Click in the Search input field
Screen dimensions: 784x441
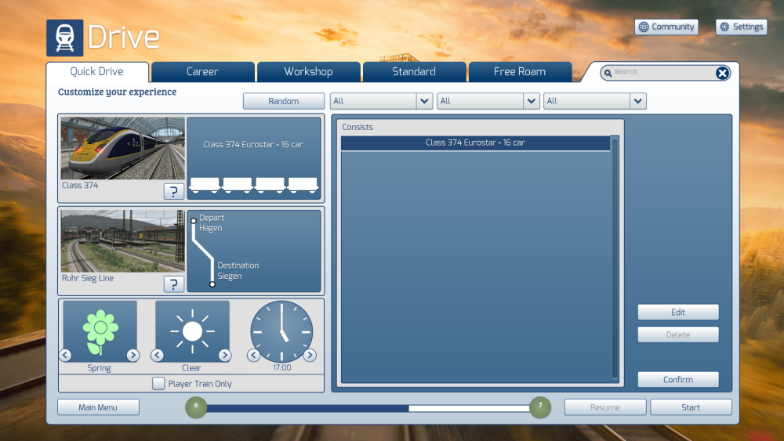(663, 72)
